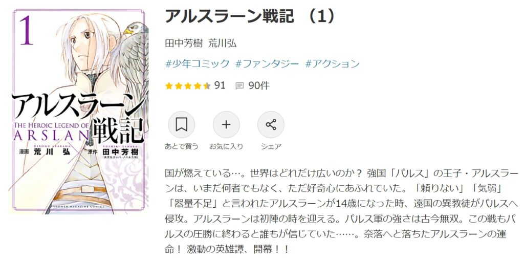Open author 田中芳樹 link
The image size is (524, 262).
pos(184,43)
